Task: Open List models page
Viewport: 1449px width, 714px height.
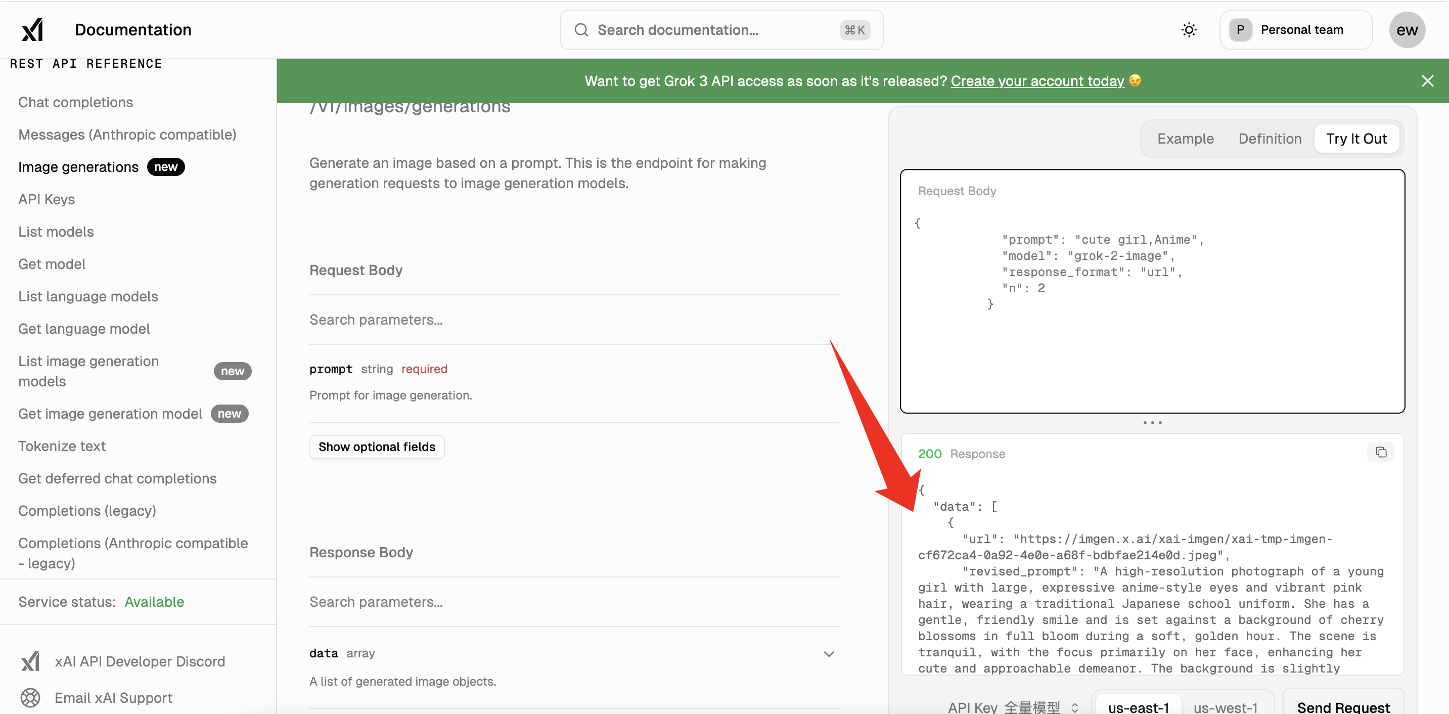Action: point(56,232)
